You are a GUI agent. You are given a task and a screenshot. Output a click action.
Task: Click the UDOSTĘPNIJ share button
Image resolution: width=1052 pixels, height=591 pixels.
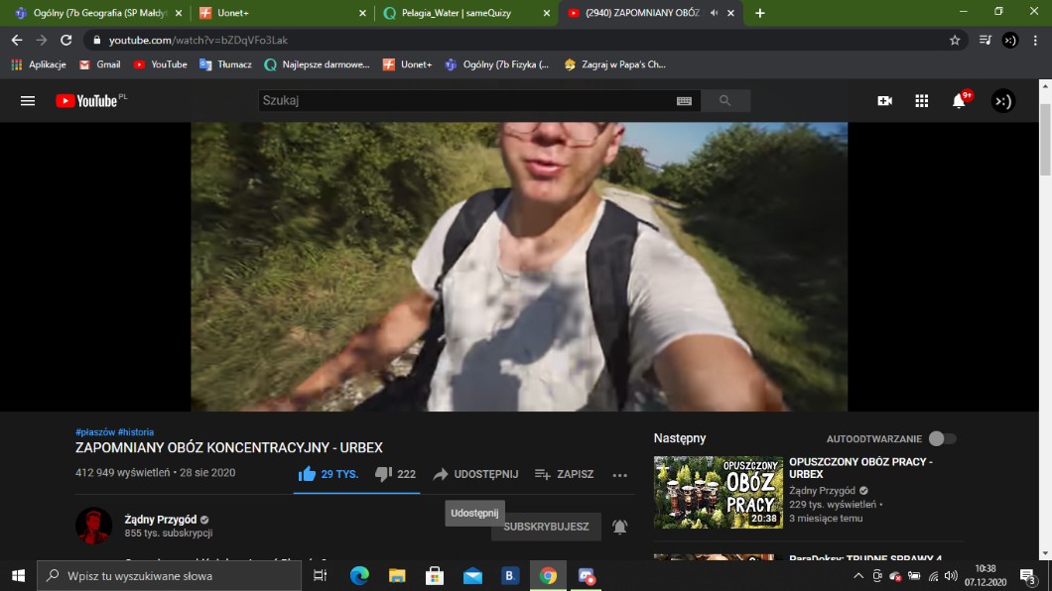[x=475, y=474]
